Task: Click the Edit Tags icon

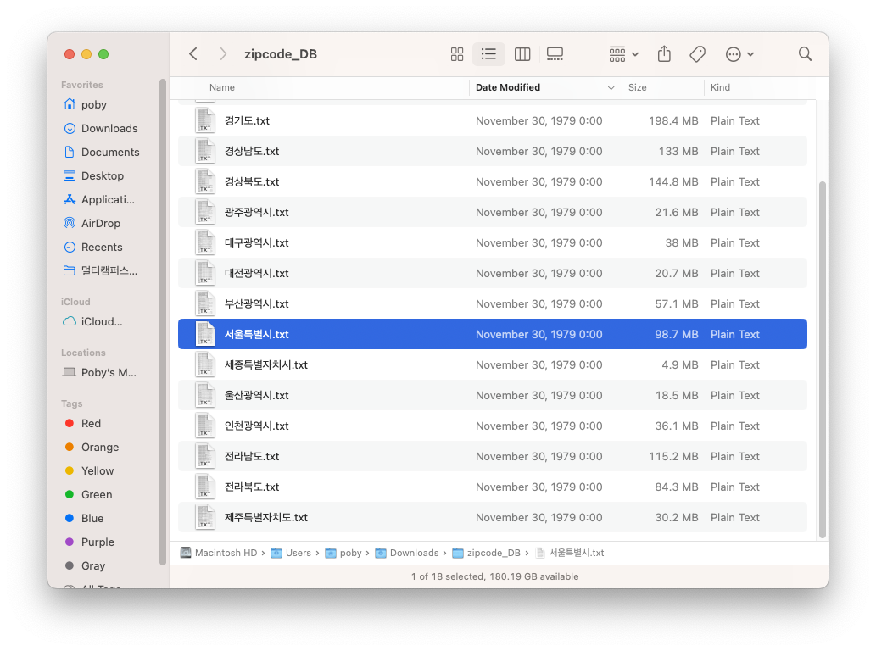Action: pyautogui.click(x=697, y=54)
